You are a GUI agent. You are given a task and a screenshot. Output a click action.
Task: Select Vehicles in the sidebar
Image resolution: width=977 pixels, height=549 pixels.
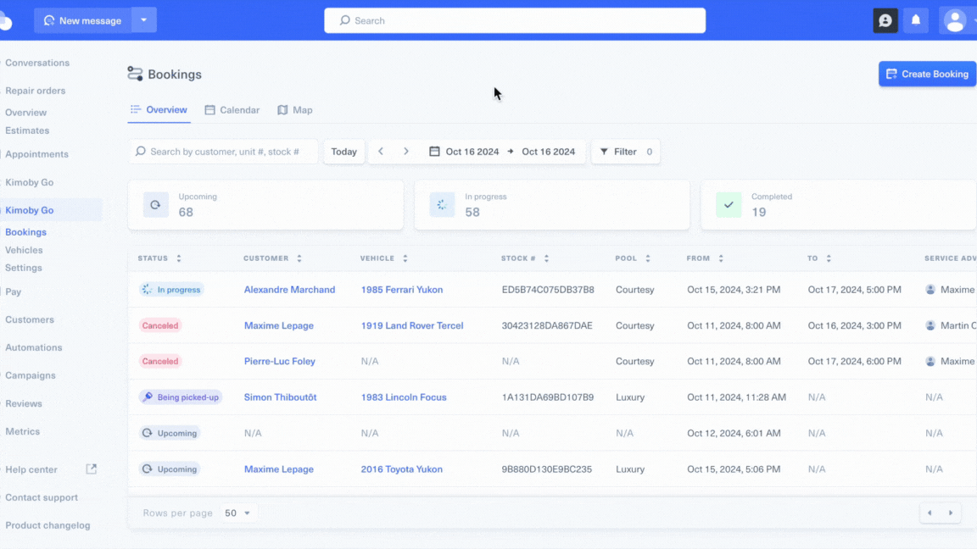click(x=24, y=250)
